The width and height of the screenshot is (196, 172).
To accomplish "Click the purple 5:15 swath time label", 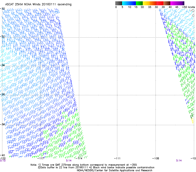I will tap(3, 161).
